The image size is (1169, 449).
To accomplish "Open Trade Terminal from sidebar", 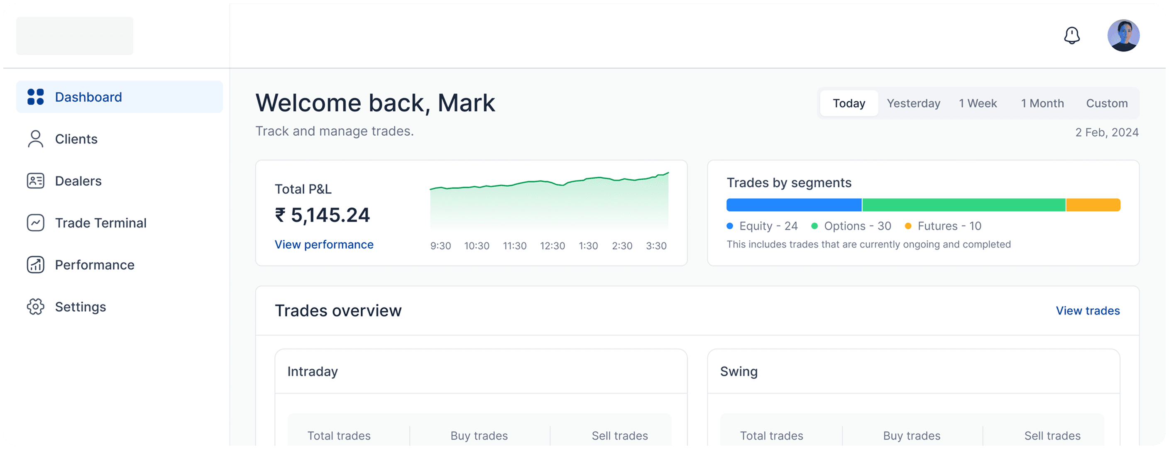I will [x=120, y=223].
